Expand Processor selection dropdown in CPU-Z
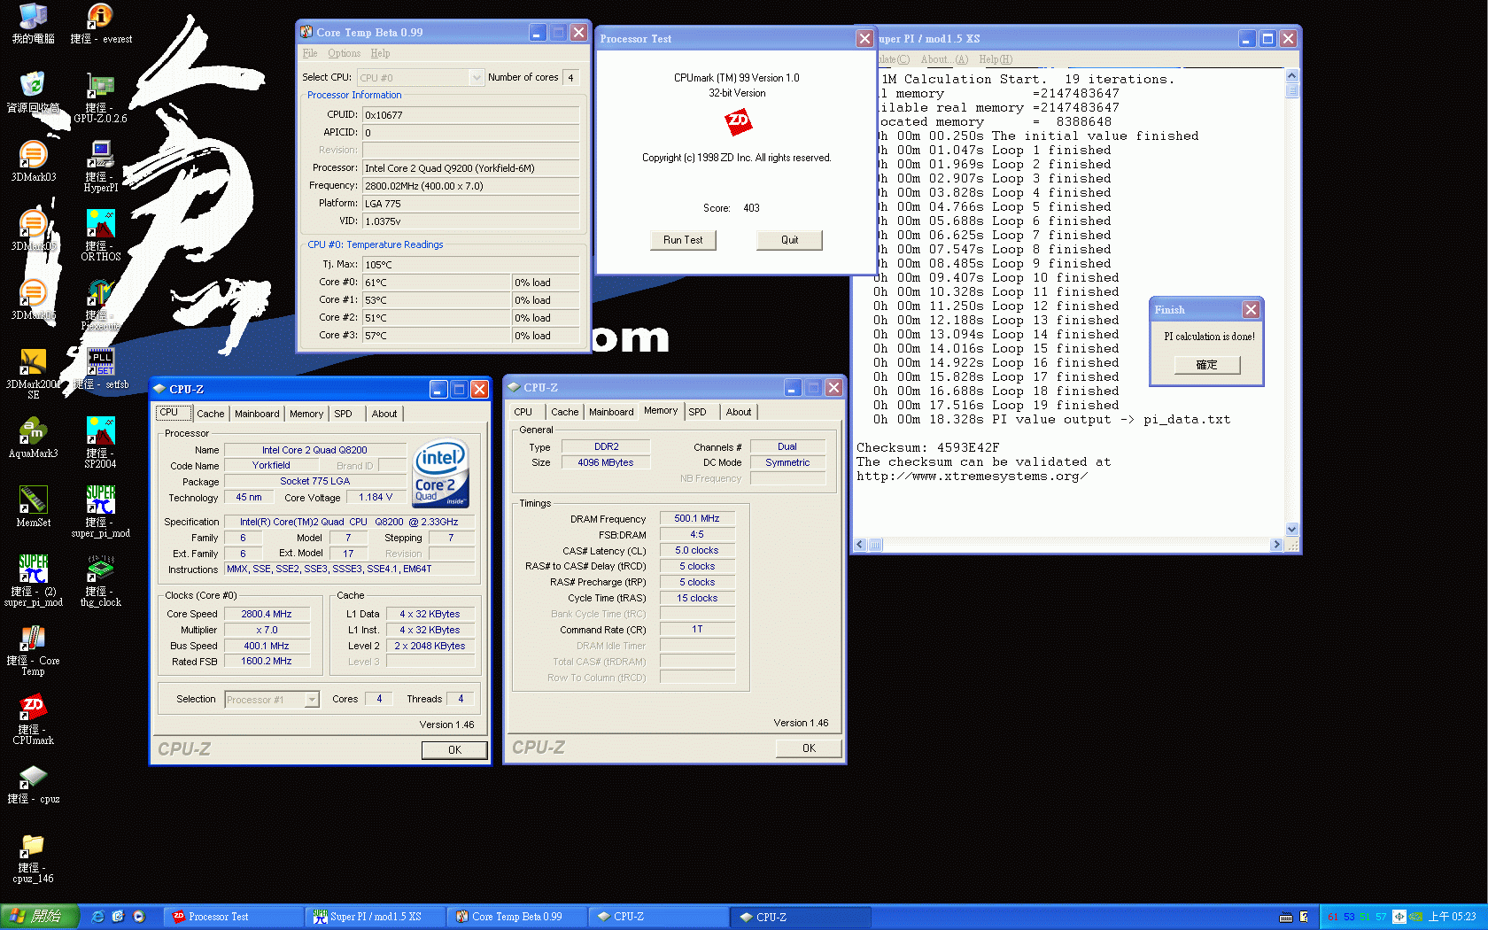Viewport: 1488px width, 930px height. pyautogui.click(x=312, y=700)
